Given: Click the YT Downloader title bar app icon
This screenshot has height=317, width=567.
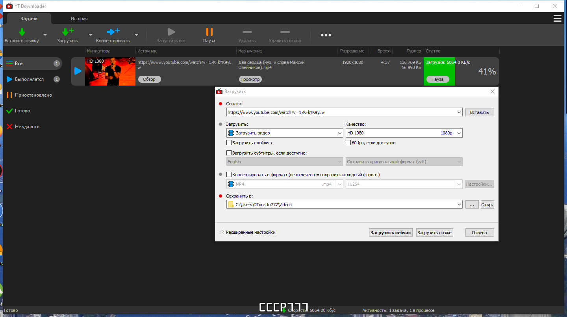Looking at the screenshot, I should pyautogui.click(x=9, y=6).
